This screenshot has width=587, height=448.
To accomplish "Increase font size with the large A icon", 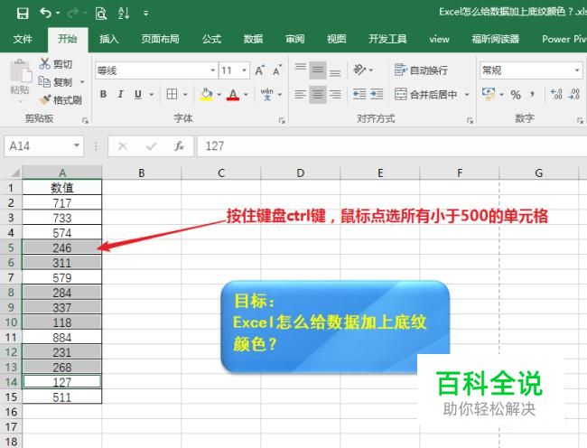I will pos(259,70).
